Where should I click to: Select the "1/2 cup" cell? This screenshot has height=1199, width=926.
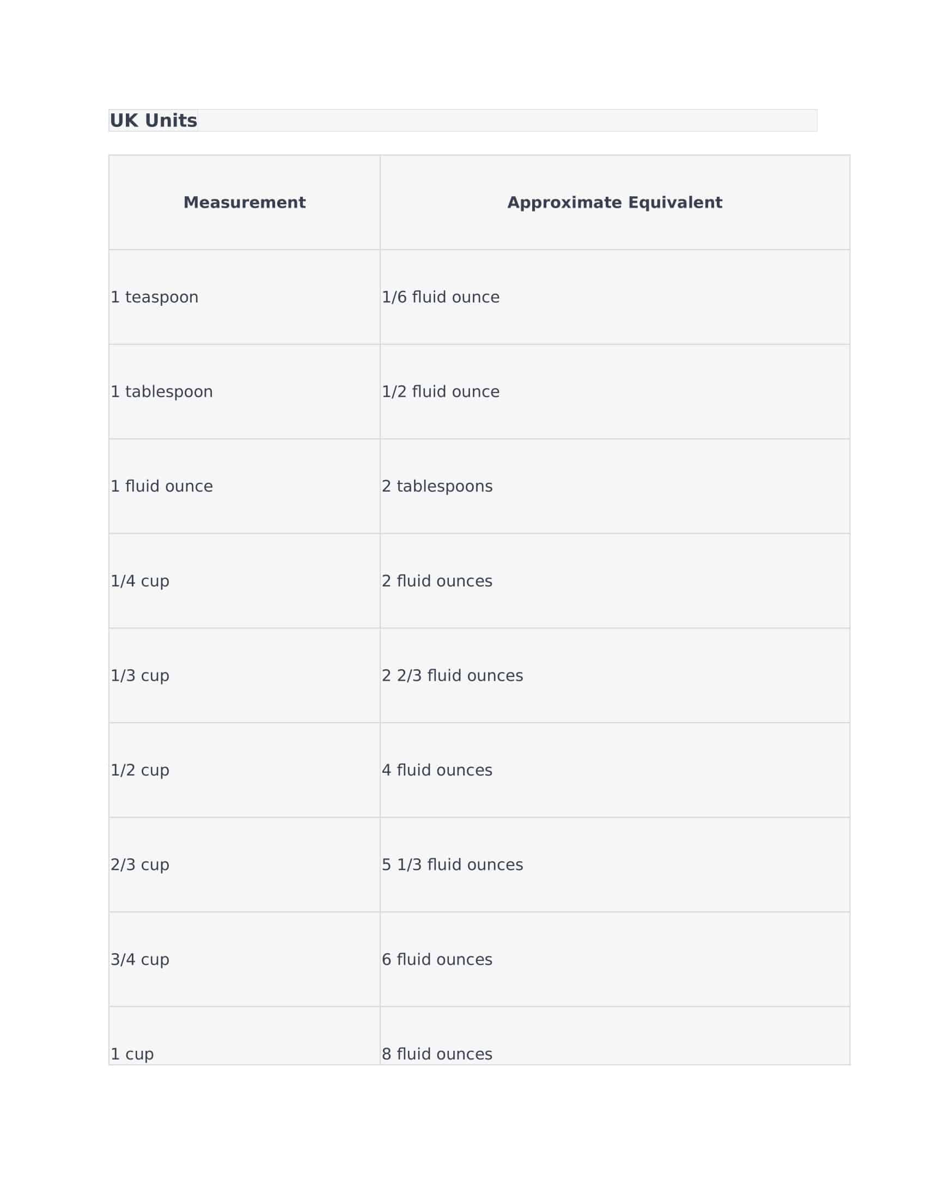pos(140,770)
